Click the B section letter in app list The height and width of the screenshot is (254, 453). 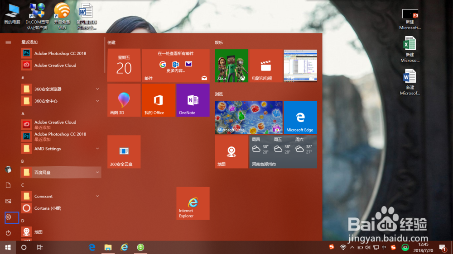23,161
